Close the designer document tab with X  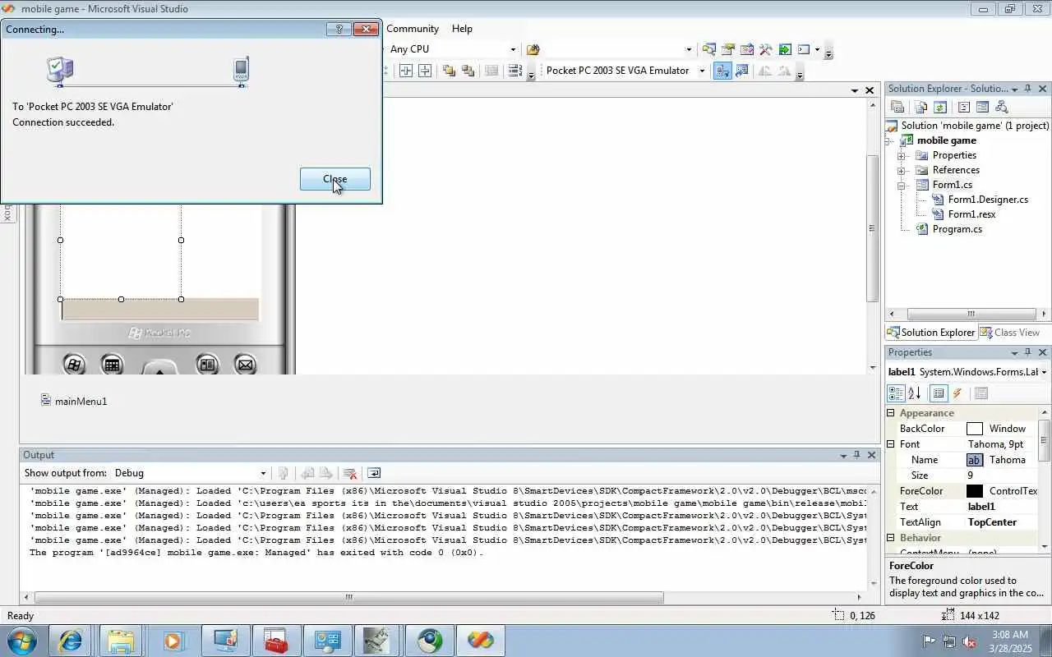(870, 90)
